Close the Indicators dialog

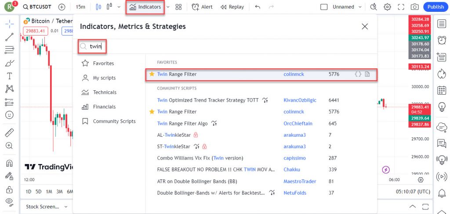click(365, 27)
